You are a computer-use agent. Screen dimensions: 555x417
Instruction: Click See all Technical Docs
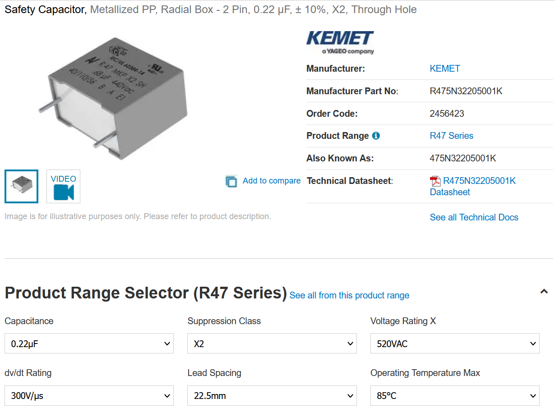(x=474, y=217)
